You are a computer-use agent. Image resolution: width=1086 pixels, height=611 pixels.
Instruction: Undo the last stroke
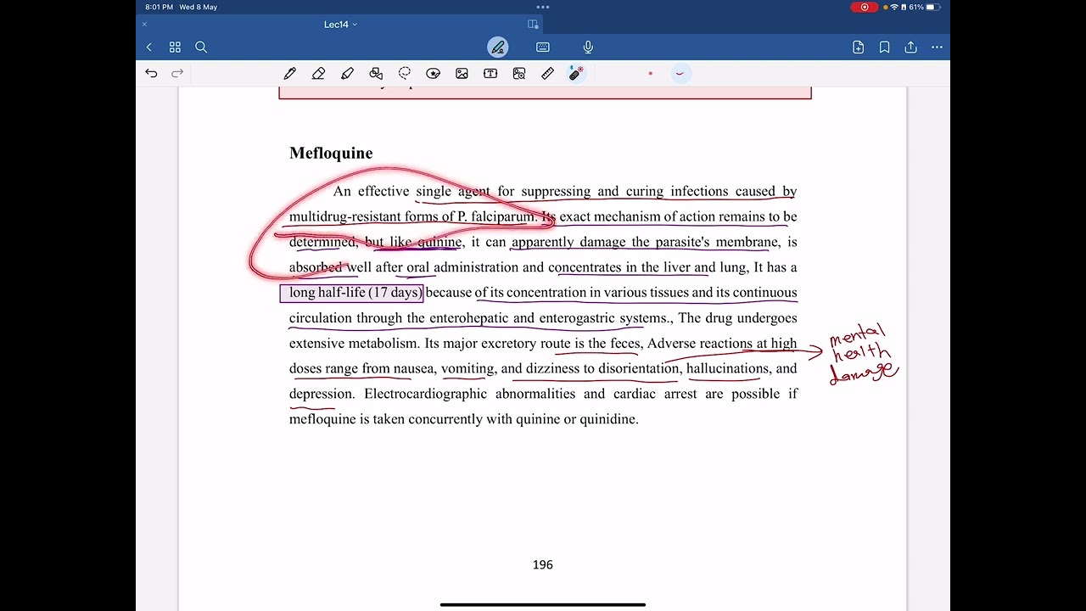[x=151, y=74]
